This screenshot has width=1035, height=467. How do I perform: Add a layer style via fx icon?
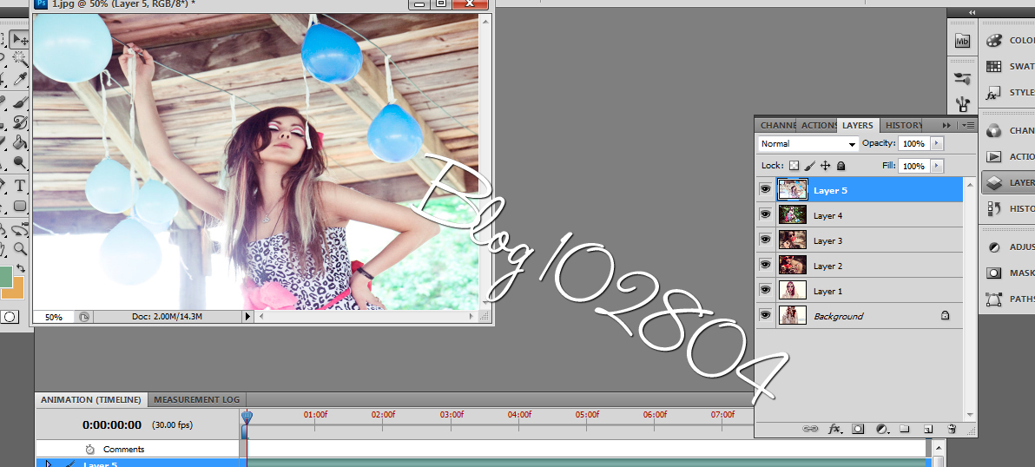[x=834, y=429]
